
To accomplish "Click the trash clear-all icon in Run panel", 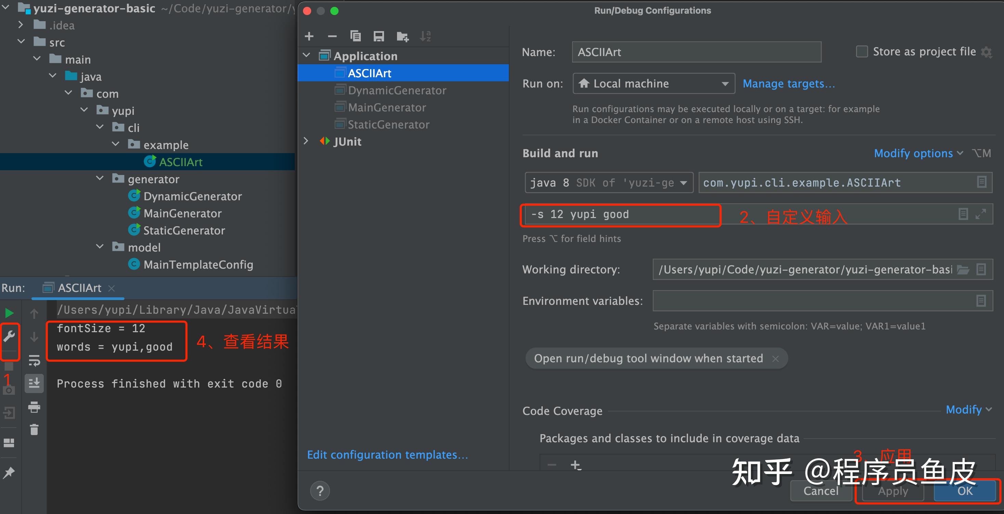I will tap(34, 430).
